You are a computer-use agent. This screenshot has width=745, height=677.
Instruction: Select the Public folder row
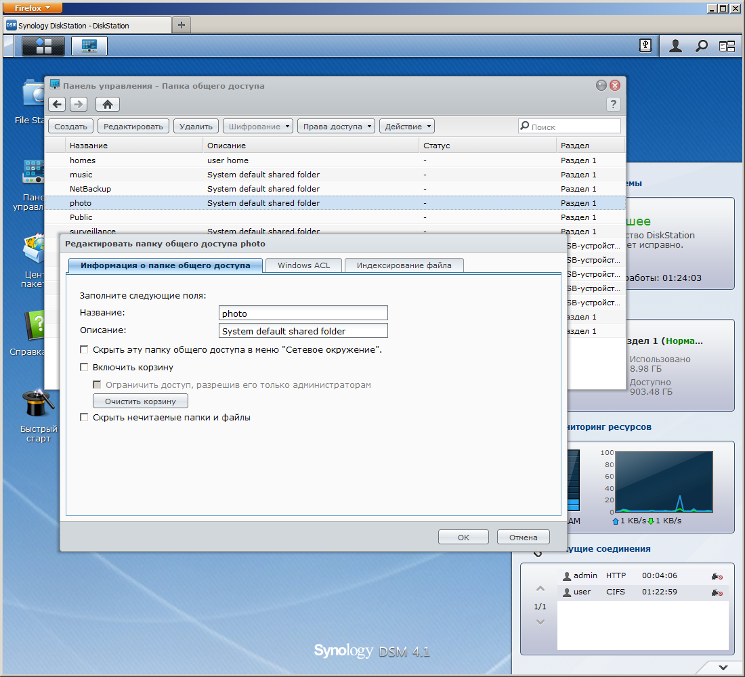335,217
